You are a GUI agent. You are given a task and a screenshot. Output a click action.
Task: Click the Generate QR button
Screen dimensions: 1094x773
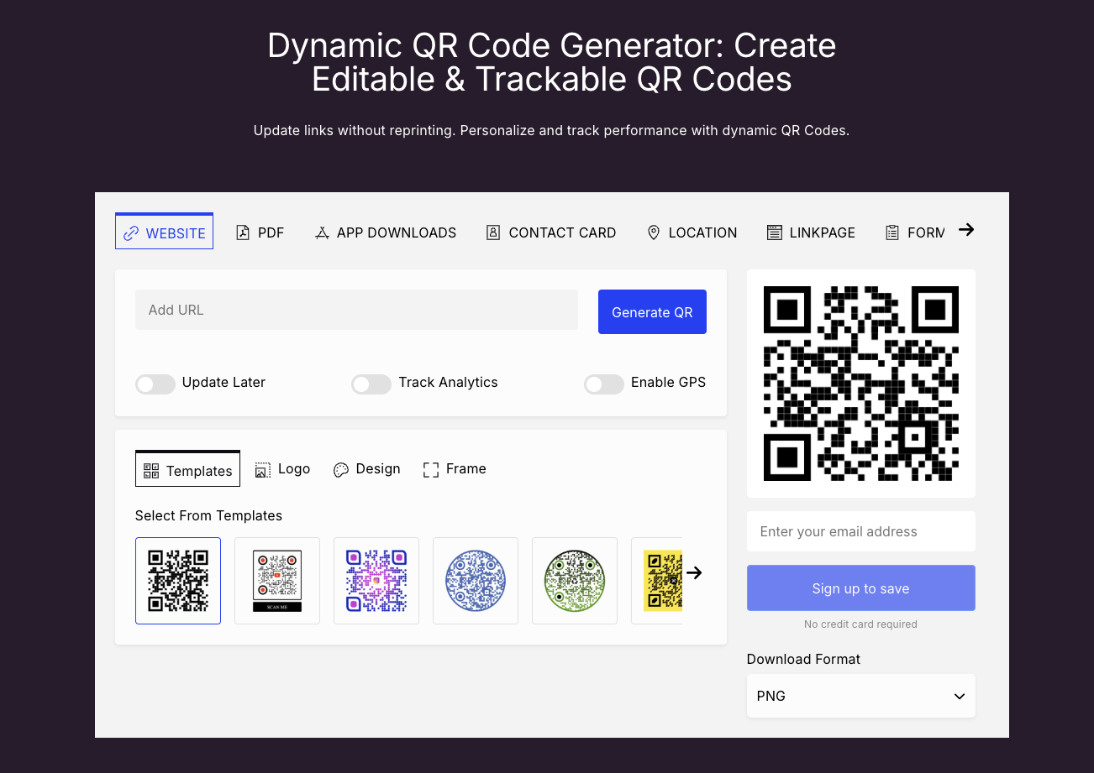pyautogui.click(x=652, y=312)
